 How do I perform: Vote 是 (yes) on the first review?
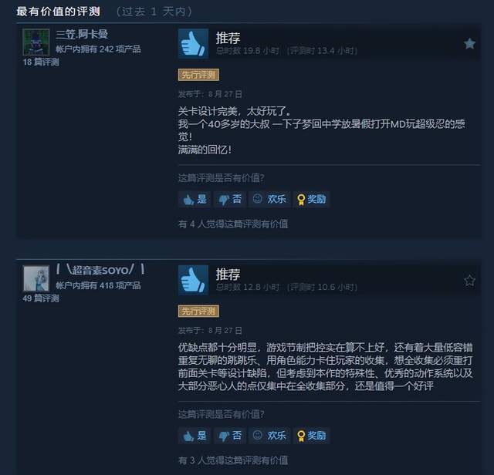pos(195,199)
